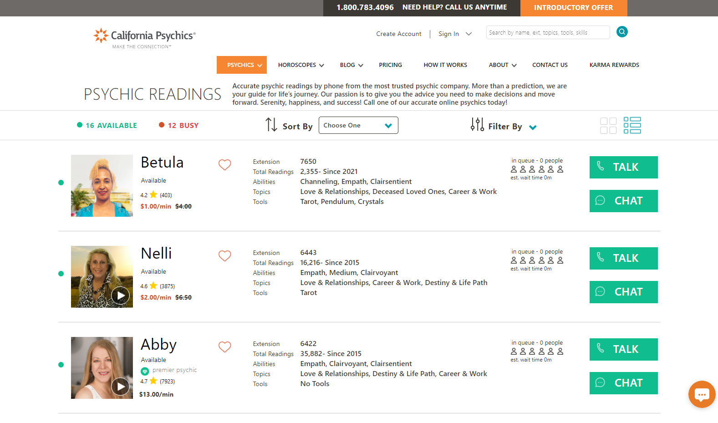718x423 pixels.
Task: Start a phone call with Betula
Action: click(623, 167)
